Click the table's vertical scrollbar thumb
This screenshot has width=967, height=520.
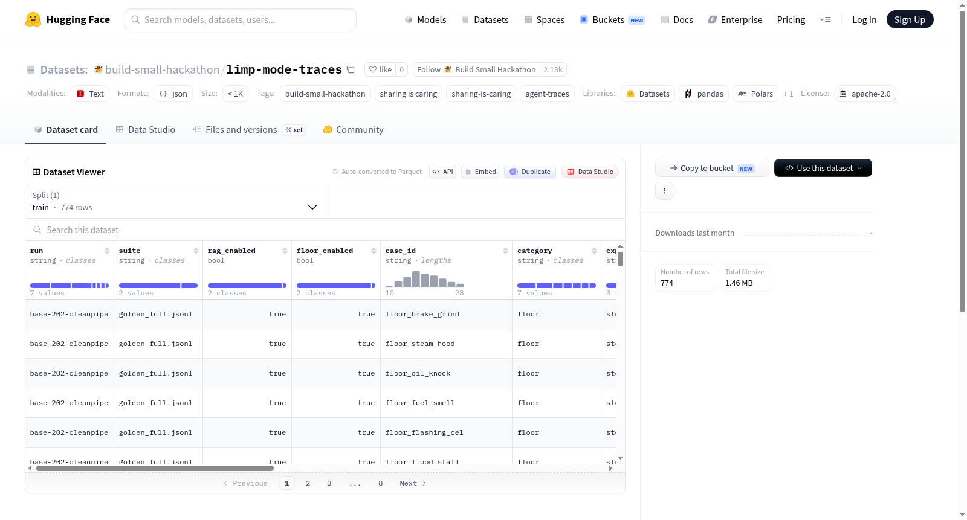(x=621, y=259)
